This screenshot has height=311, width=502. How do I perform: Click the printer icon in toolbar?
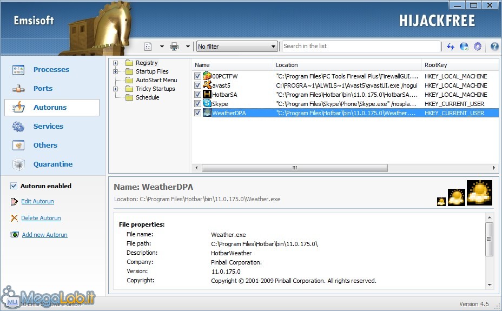[x=174, y=47]
